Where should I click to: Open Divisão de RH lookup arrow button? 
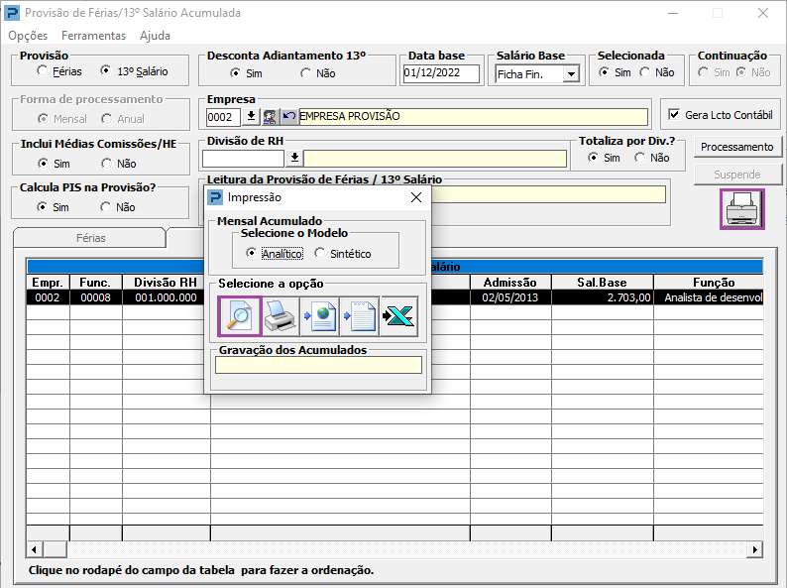(x=294, y=159)
